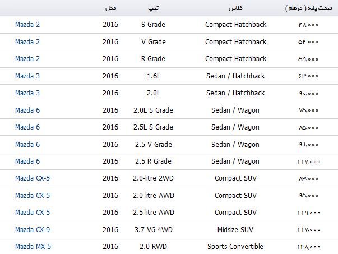The image size is (338, 254).
Task: Click price '۱۱۷,۰۰۰' in the 2.5 R Grade row
Action: 309,161
